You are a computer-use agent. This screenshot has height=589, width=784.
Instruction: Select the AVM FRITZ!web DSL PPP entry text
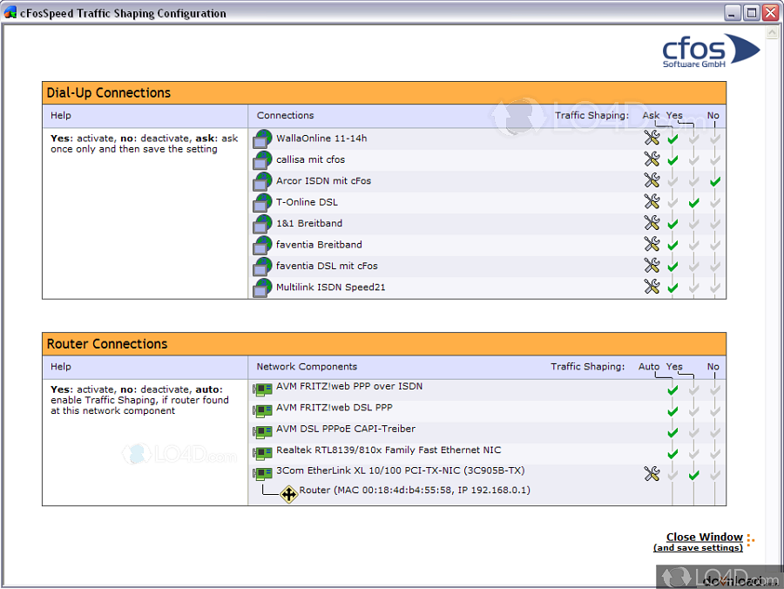pyautogui.click(x=334, y=408)
